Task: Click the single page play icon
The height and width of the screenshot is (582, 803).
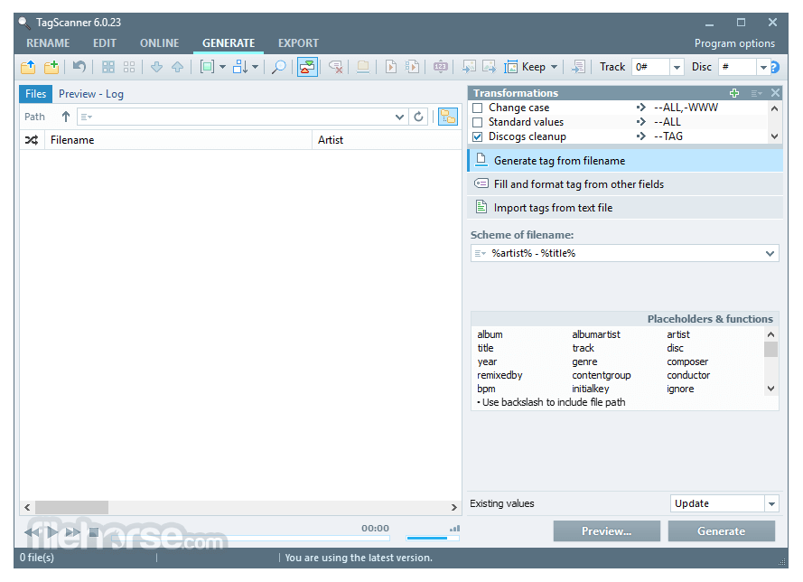Action: click(391, 67)
